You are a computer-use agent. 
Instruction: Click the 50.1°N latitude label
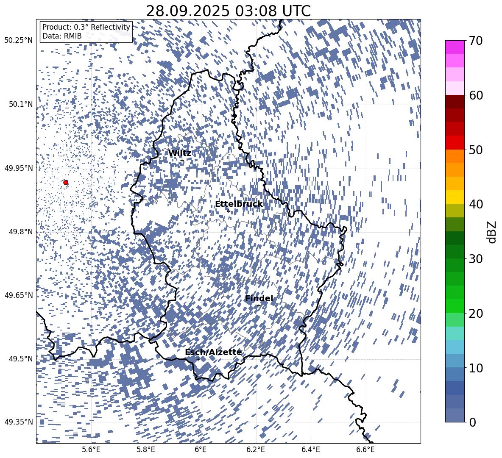(21, 104)
